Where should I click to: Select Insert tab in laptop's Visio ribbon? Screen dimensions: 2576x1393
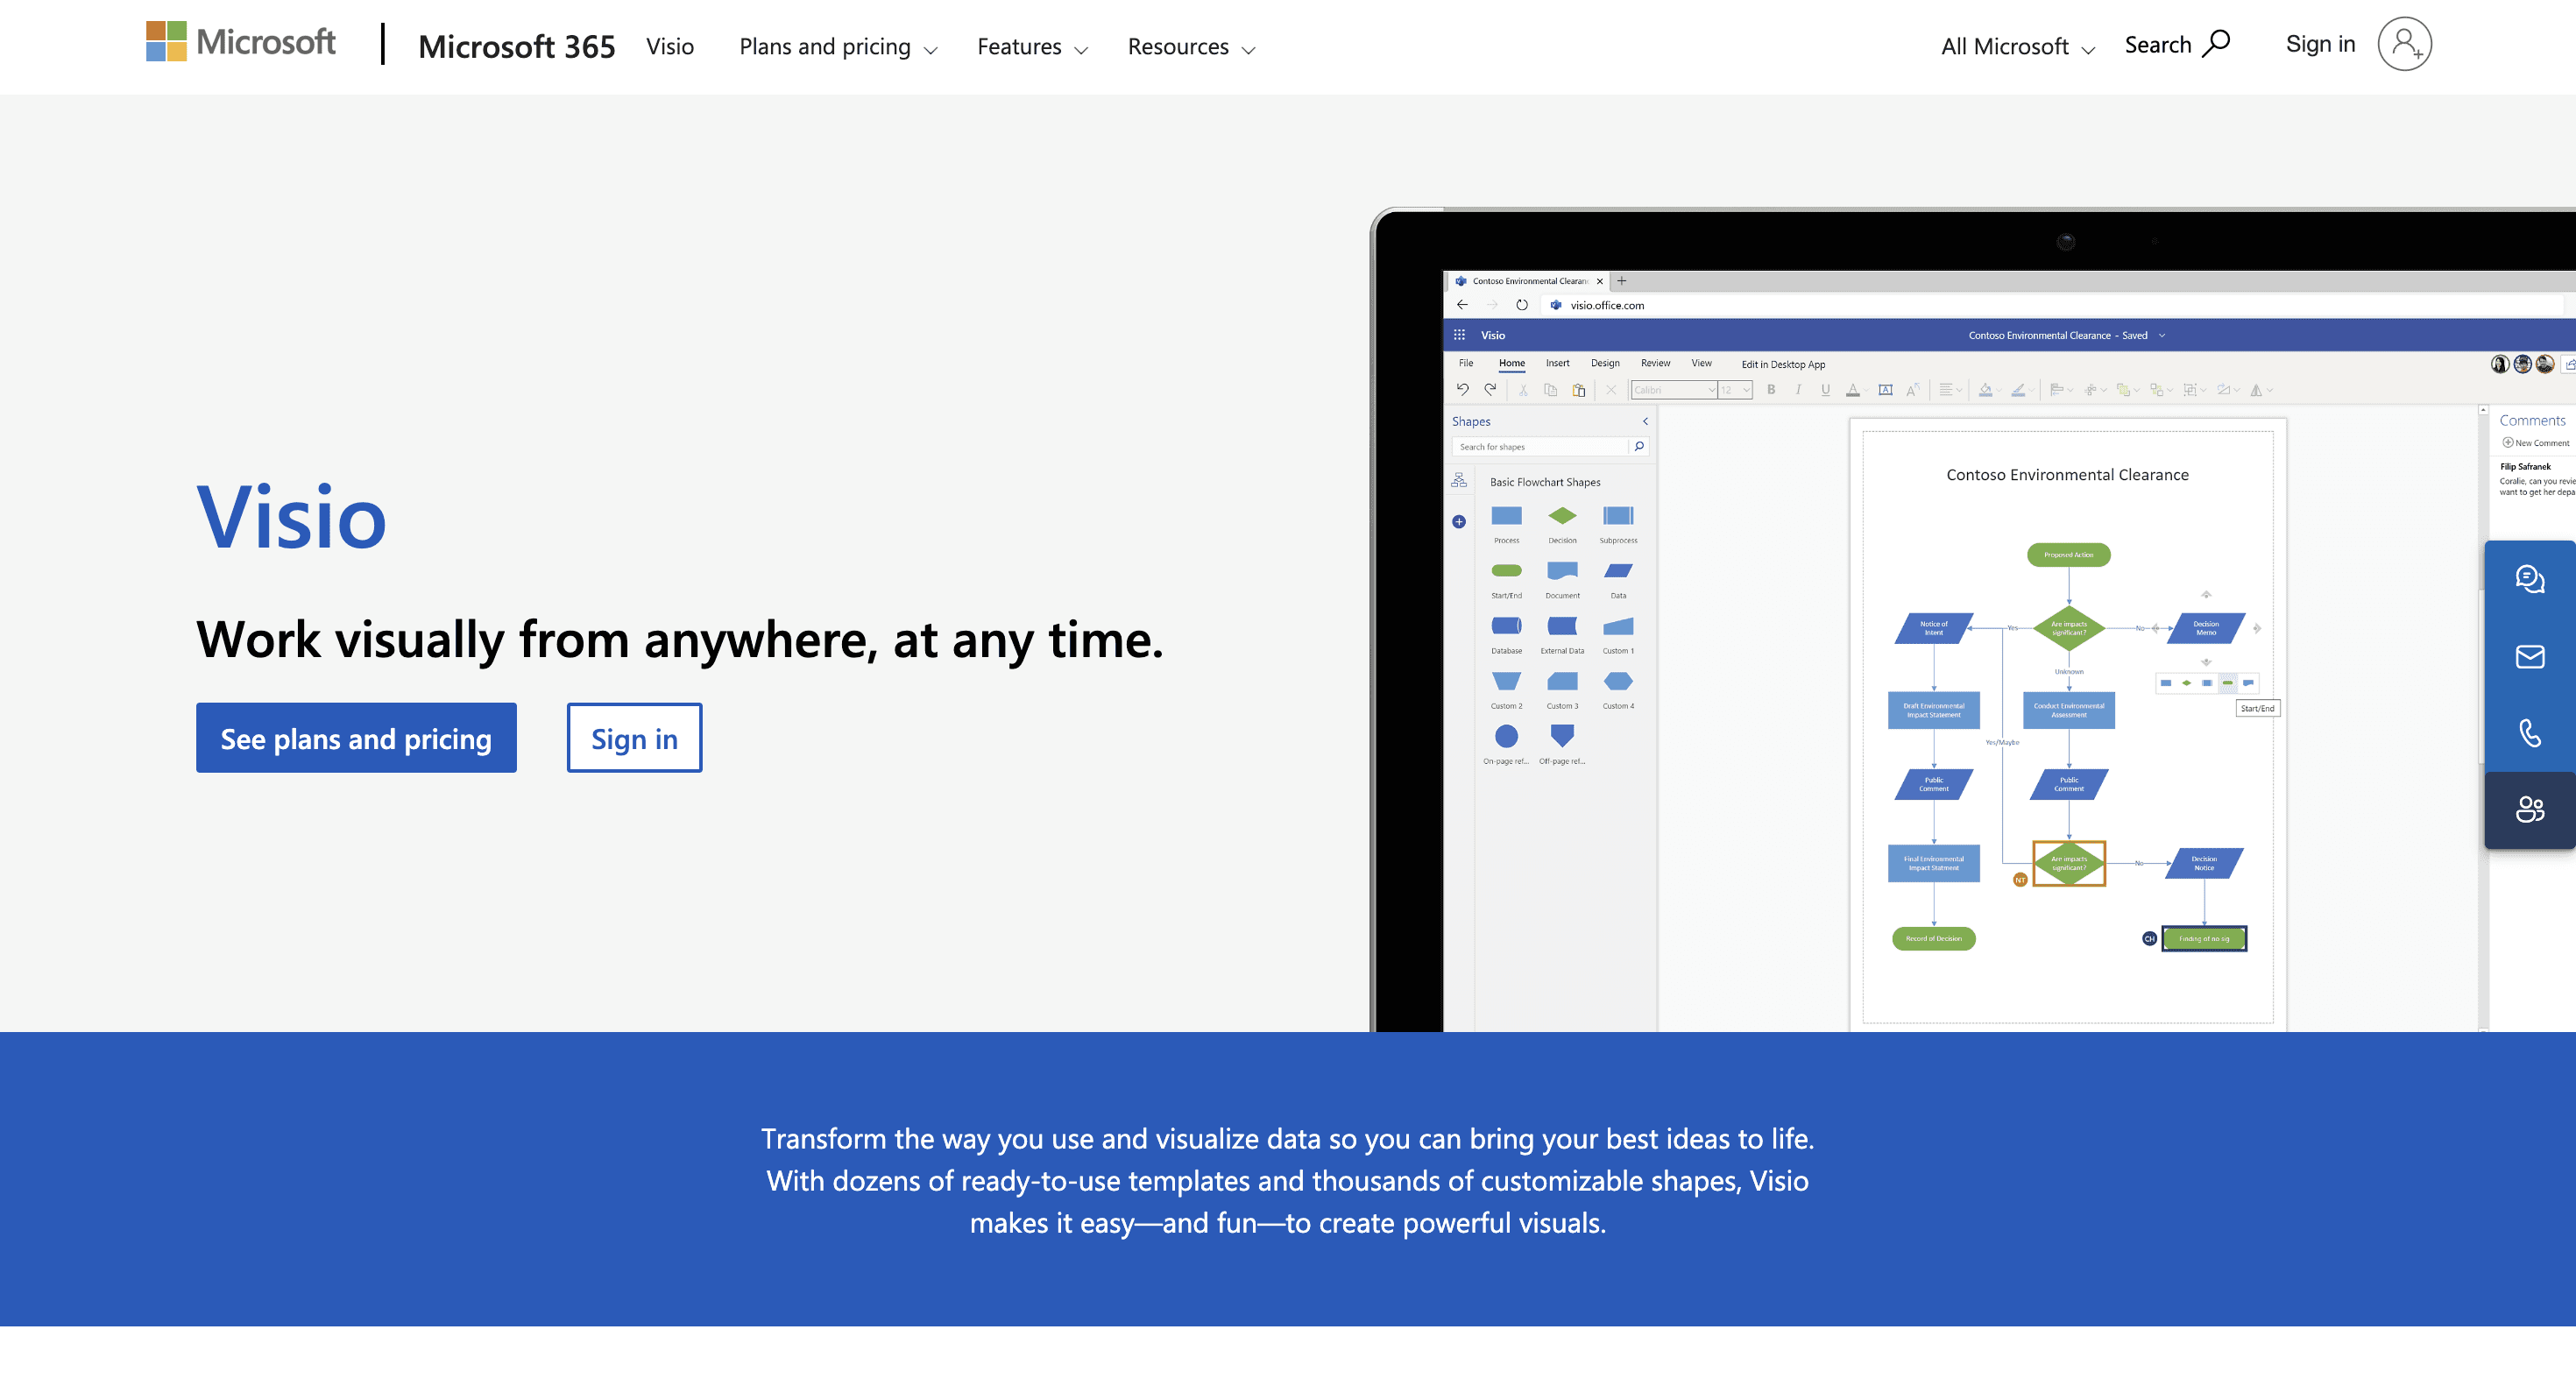[1557, 364]
